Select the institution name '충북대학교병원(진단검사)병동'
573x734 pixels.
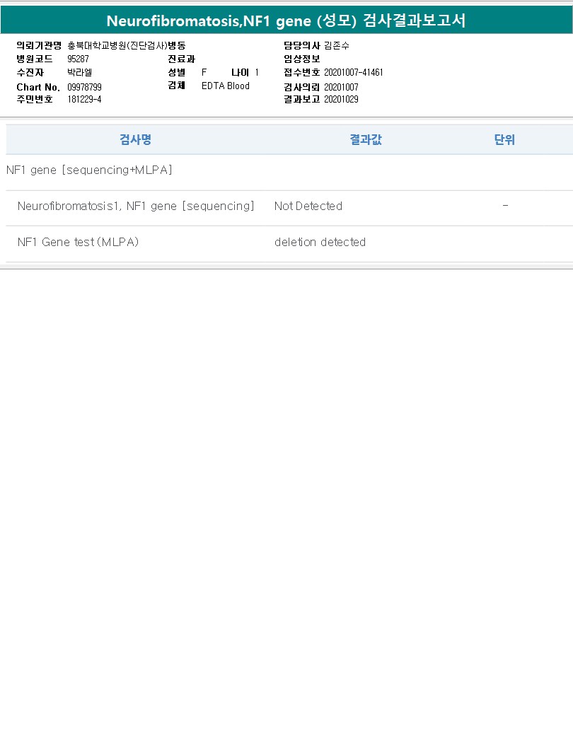(127, 45)
